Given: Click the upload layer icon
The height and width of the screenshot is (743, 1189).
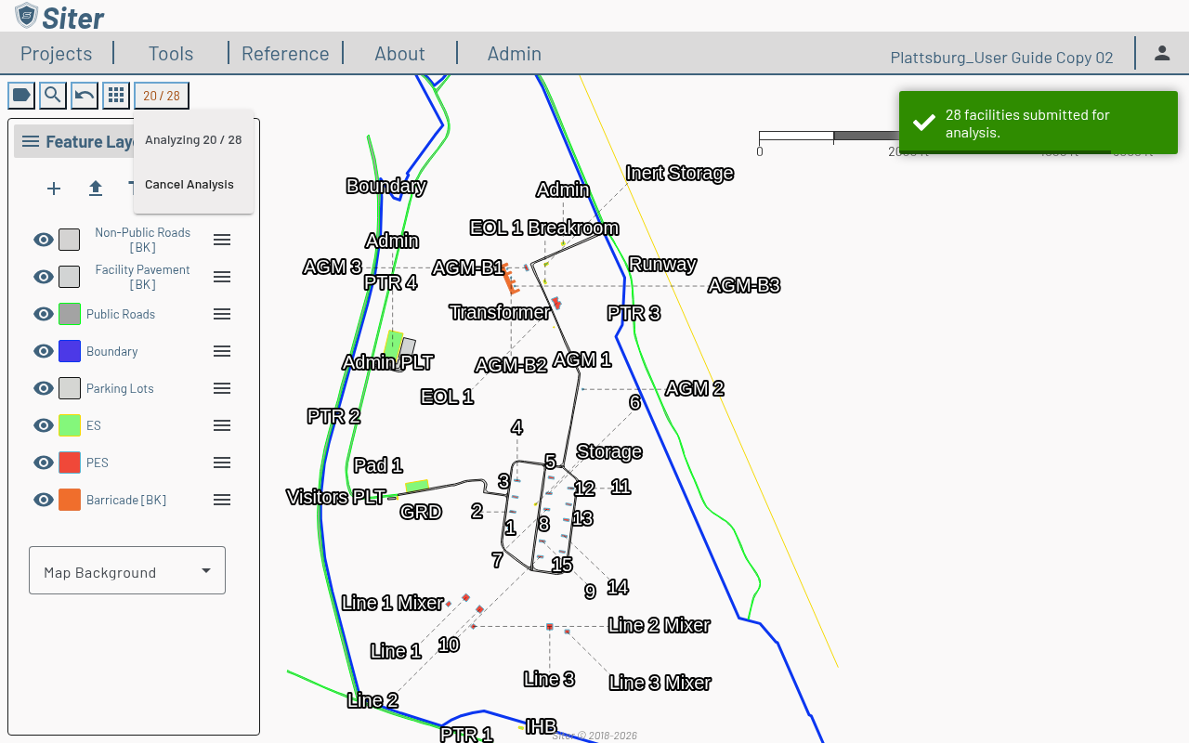Looking at the screenshot, I should point(96,189).
